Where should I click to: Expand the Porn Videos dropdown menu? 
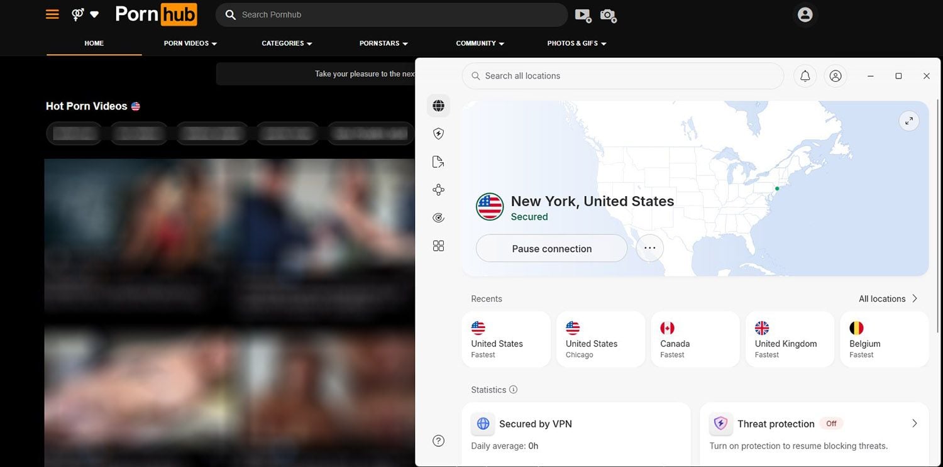click(190, 43)
